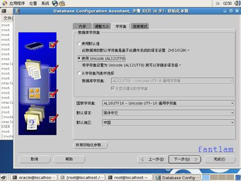This screenshot has width=241, height=181.
Task: Click the red checkmark beside the documents image
Action: coord(53,69)
